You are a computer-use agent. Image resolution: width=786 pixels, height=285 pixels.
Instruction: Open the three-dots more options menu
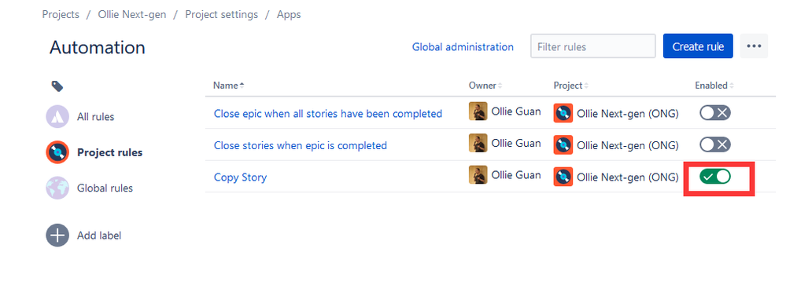coord(754,46)
